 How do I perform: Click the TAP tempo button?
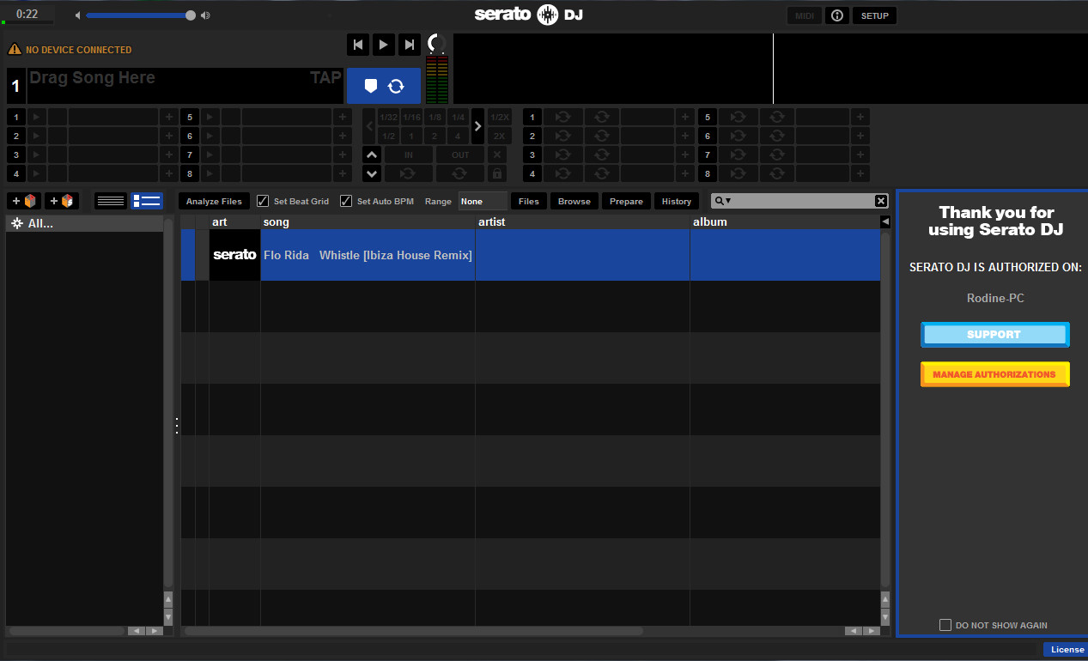325,78
